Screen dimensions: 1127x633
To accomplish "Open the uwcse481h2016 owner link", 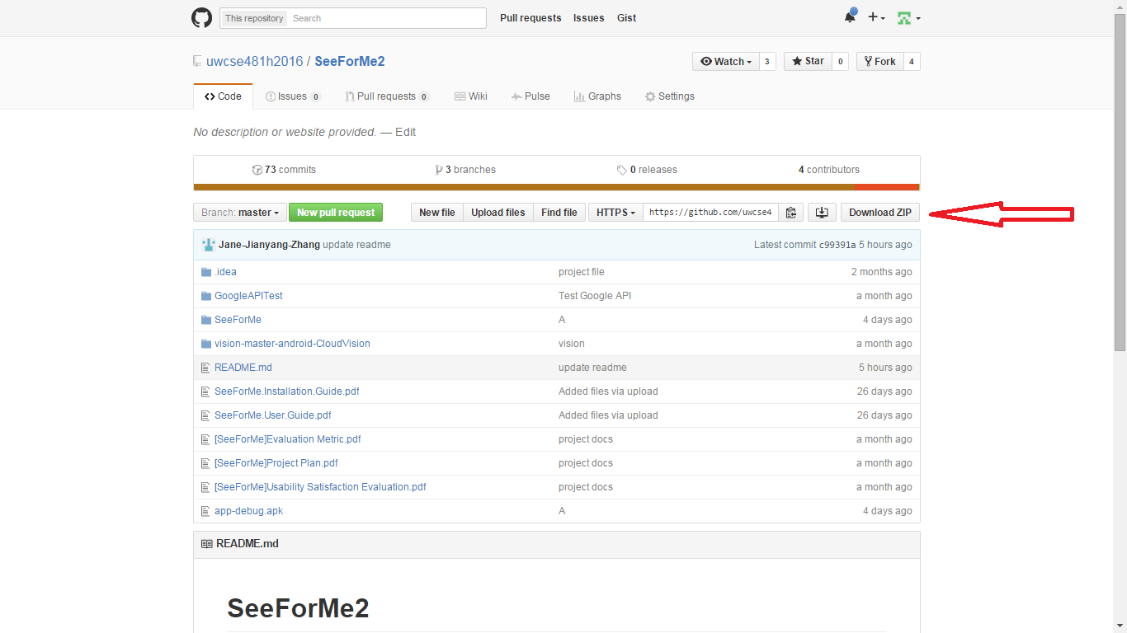I will [255, 62].
